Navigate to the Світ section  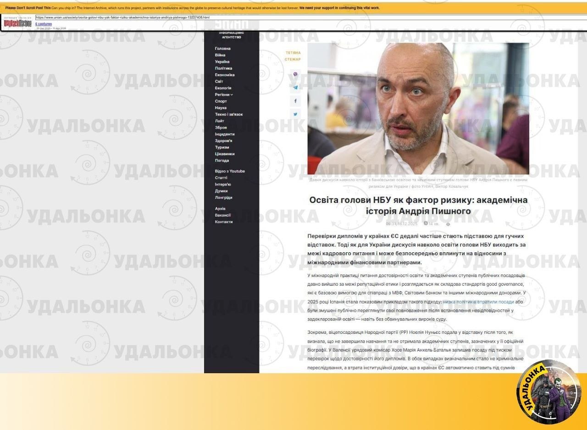point(219,81)
